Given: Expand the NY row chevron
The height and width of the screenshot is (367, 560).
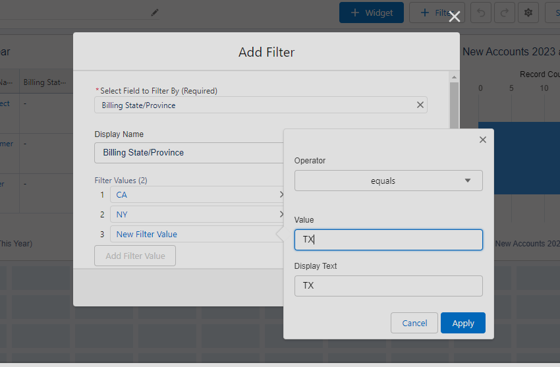Looking at the screenshot, I should coord(281,214).
